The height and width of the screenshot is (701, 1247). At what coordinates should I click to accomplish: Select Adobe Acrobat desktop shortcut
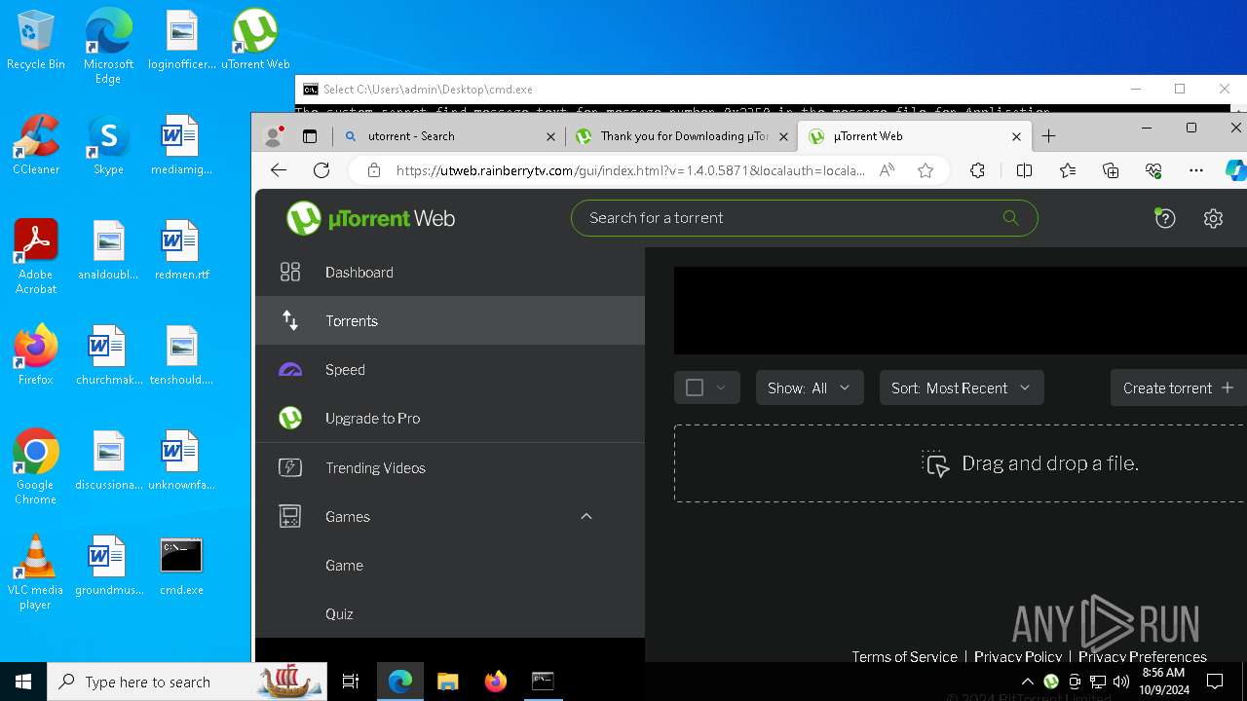click(x=36, y=257)
